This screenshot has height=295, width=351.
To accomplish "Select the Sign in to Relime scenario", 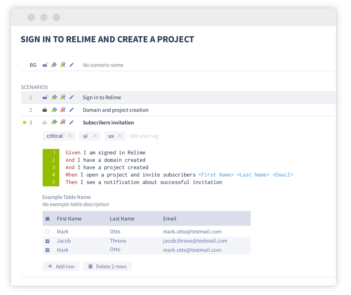I will tap(102, 97).
